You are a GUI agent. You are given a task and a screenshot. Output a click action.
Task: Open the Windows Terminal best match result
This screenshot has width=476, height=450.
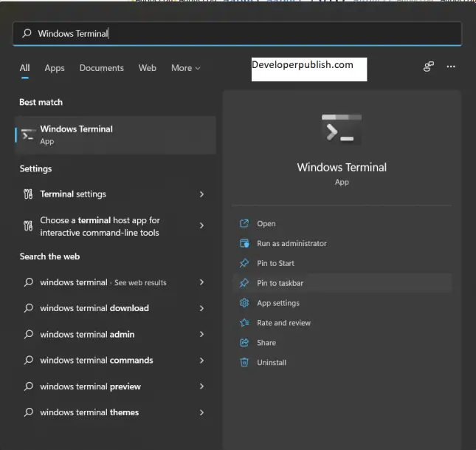(x=116, y=135)
